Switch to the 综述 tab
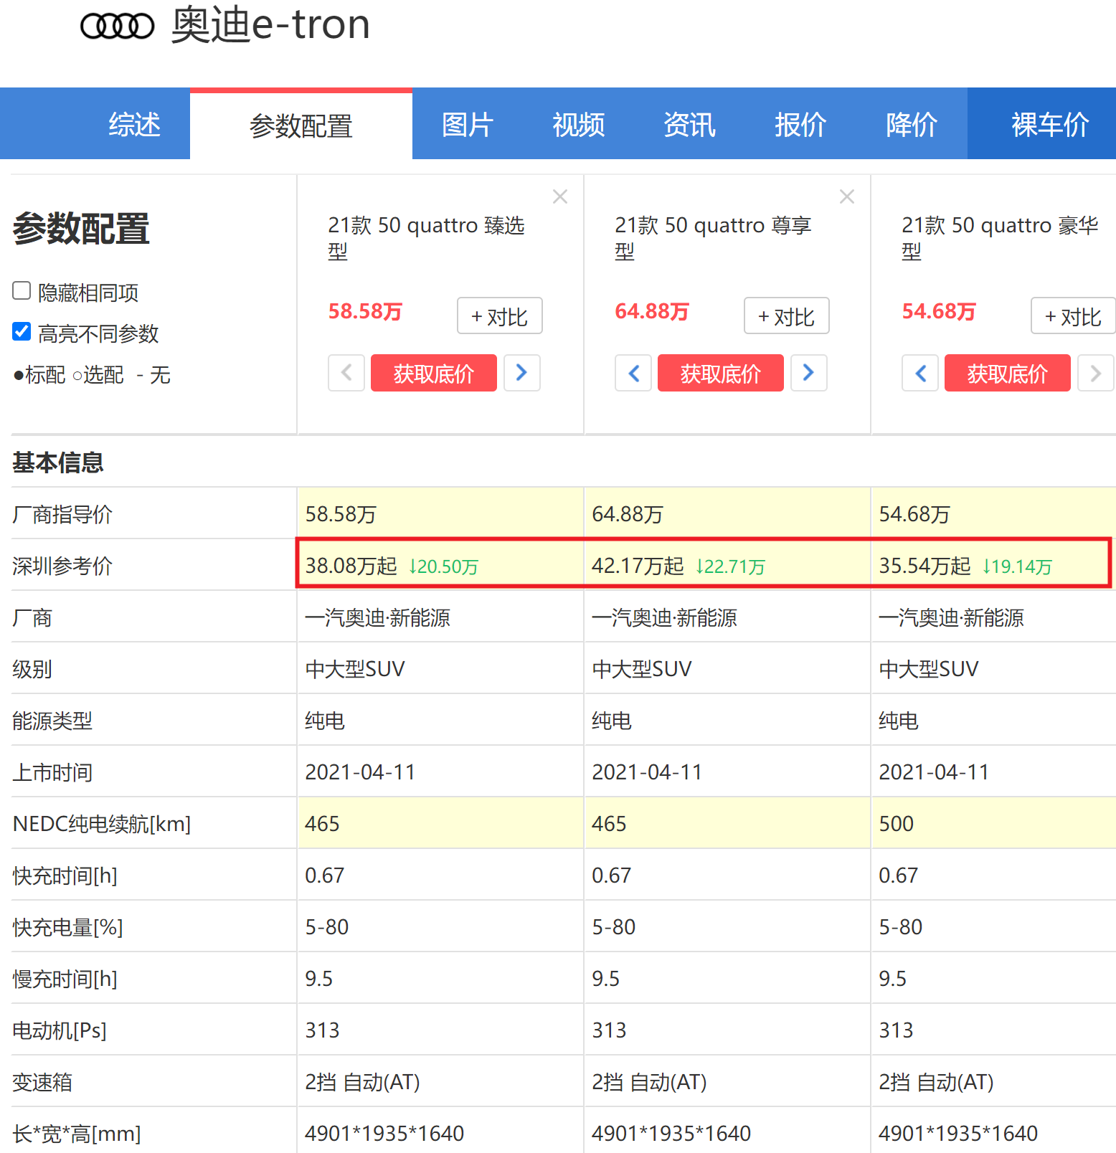1116x1153 pixels. [134, 125]
